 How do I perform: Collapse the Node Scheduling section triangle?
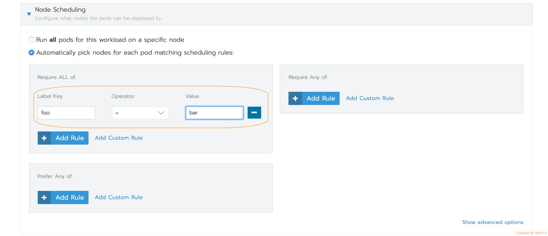click(29, 14)
